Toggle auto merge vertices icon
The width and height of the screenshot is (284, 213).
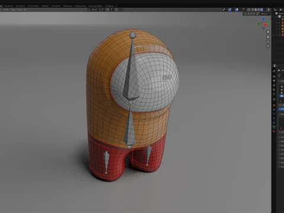pyautogui.click(x=257, y=14)
